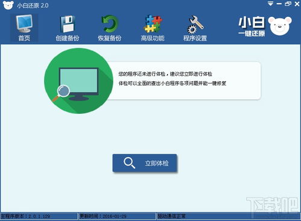
Task: Click the 小白一键还原 brand text
Action: coord(252,27)
